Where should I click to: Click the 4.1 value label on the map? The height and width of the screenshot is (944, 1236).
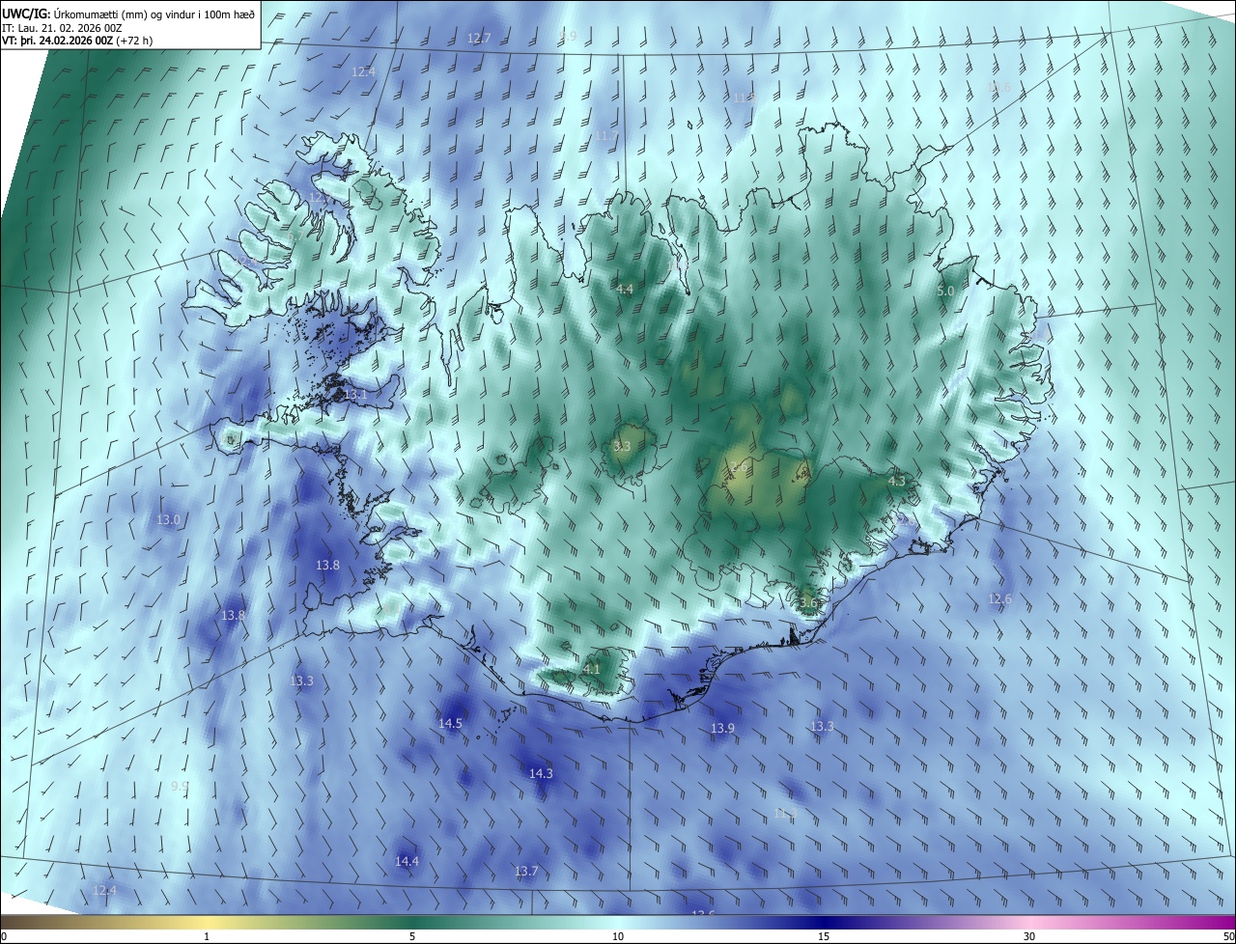[591, 669]
